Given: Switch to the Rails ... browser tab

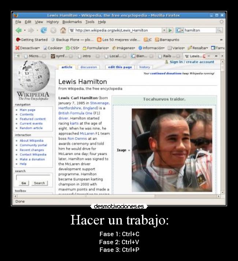Looking at the screenshot, I should [x=169, y=56].
